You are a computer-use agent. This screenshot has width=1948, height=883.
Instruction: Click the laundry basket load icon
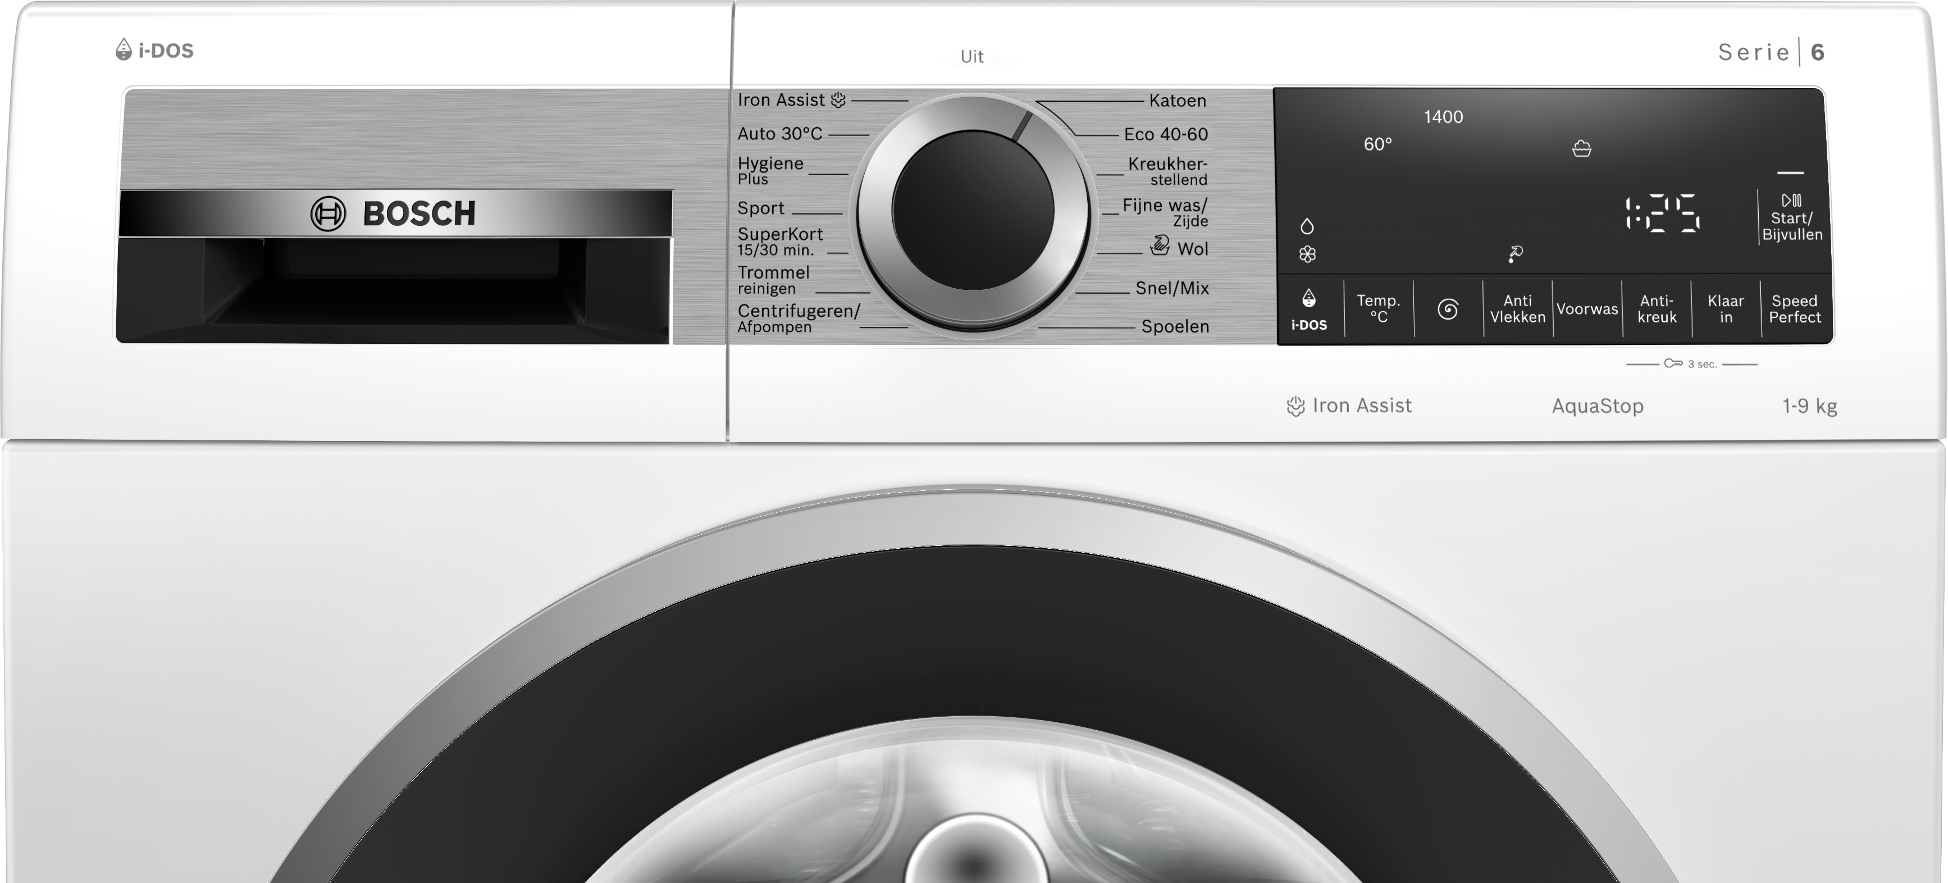coord(1581,148)
